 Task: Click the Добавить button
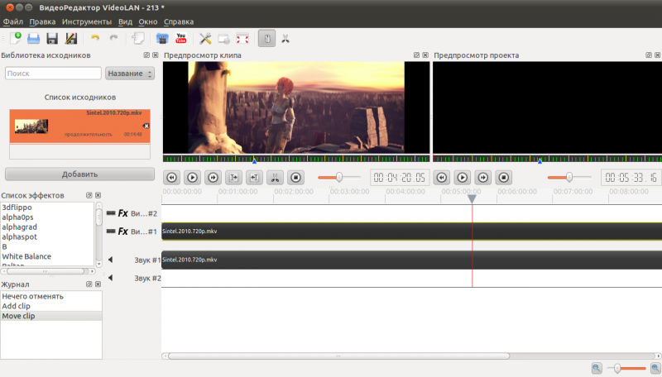pyautogui.click(x=79, y=174)
